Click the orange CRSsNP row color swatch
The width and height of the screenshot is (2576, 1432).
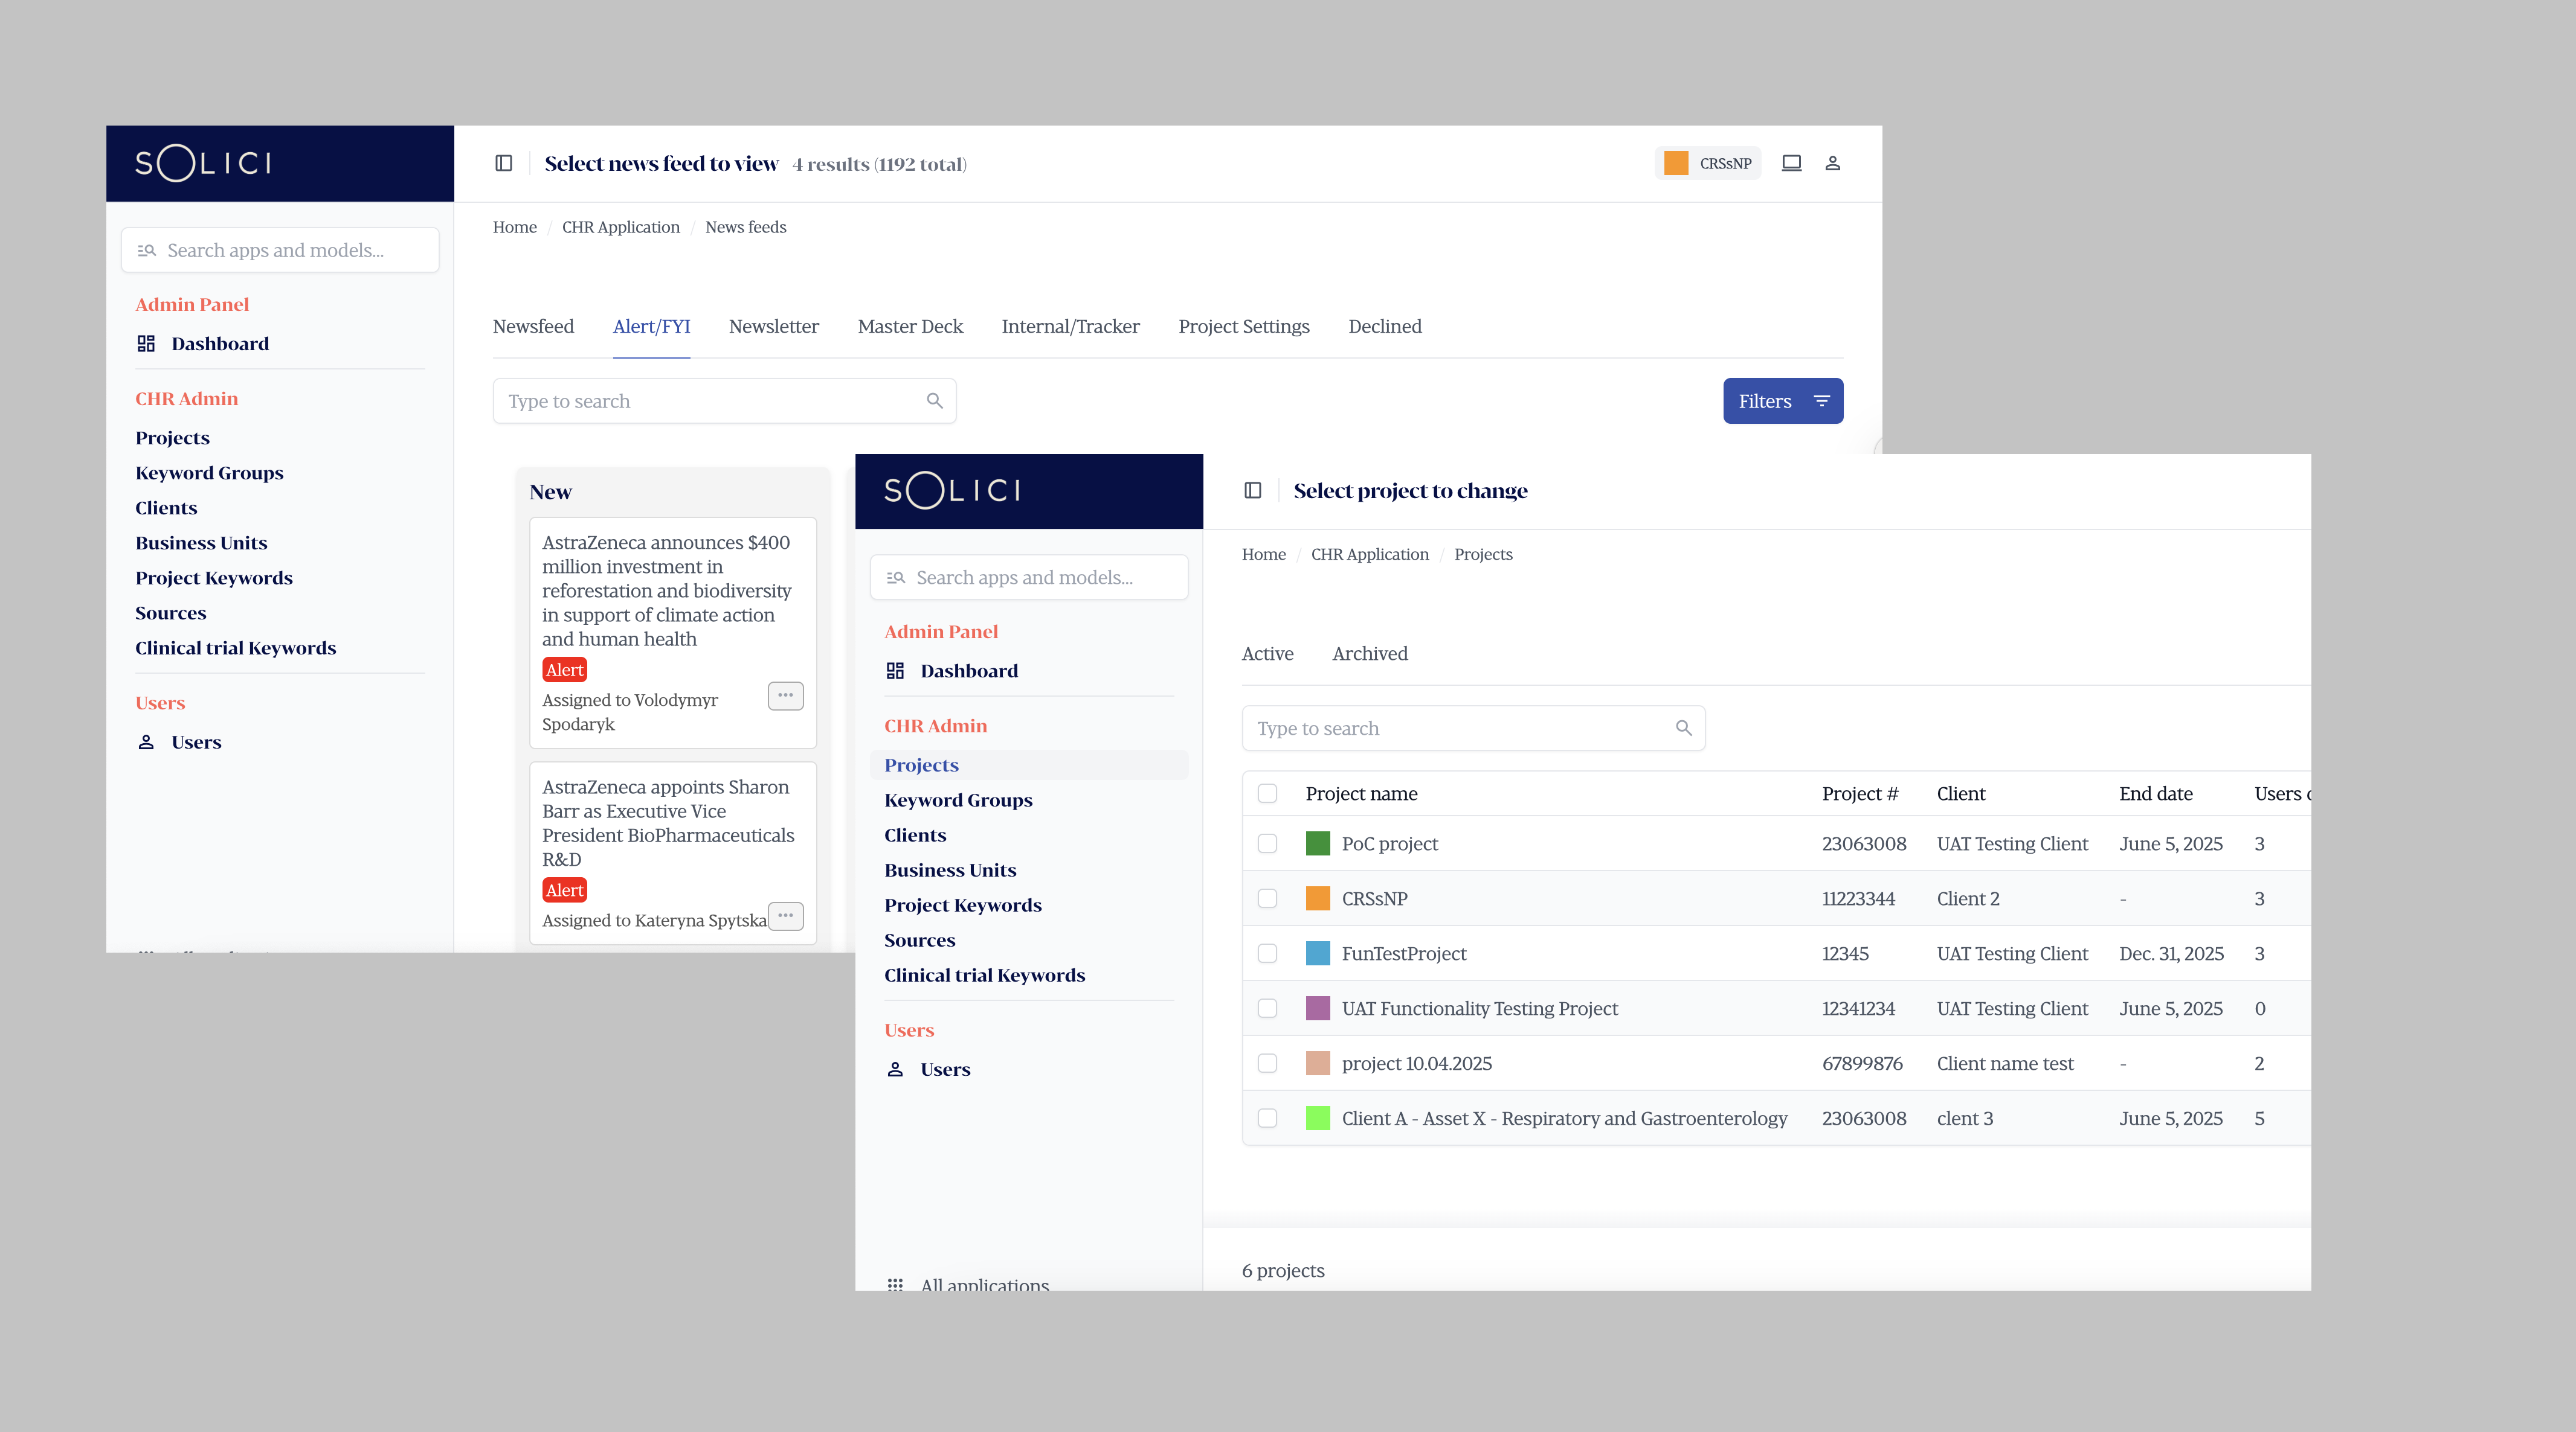[x=1318, y=898]
